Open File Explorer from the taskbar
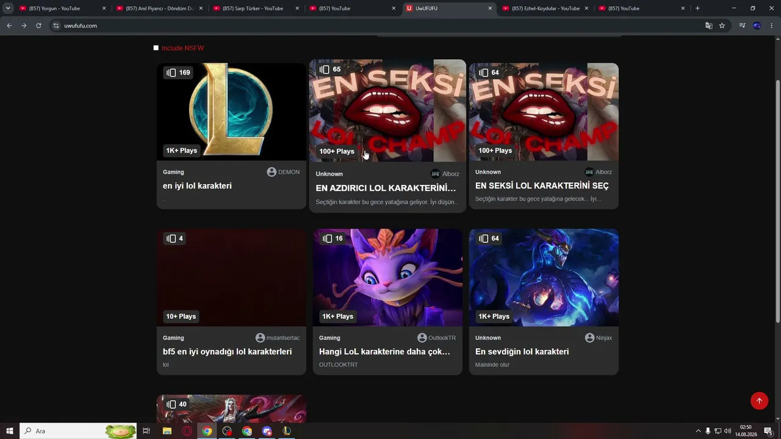Viewport: 781px width, 439px height. [x=167, y=431]
